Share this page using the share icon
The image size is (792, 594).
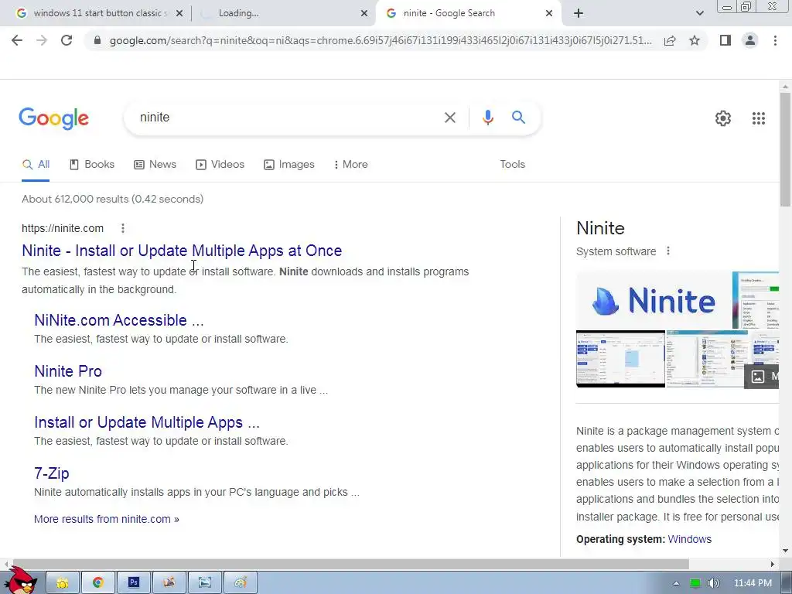click(670, 40)
